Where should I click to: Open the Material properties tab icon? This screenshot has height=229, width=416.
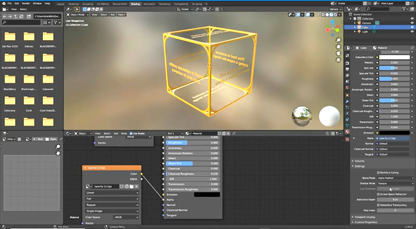(347, 132)
